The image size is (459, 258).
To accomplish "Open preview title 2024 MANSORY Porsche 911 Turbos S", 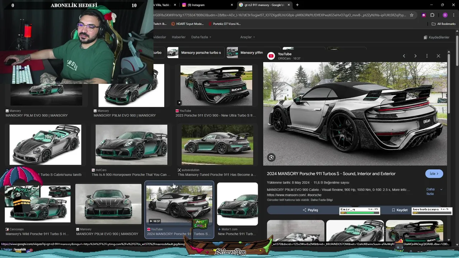I will tap(331, 173).
